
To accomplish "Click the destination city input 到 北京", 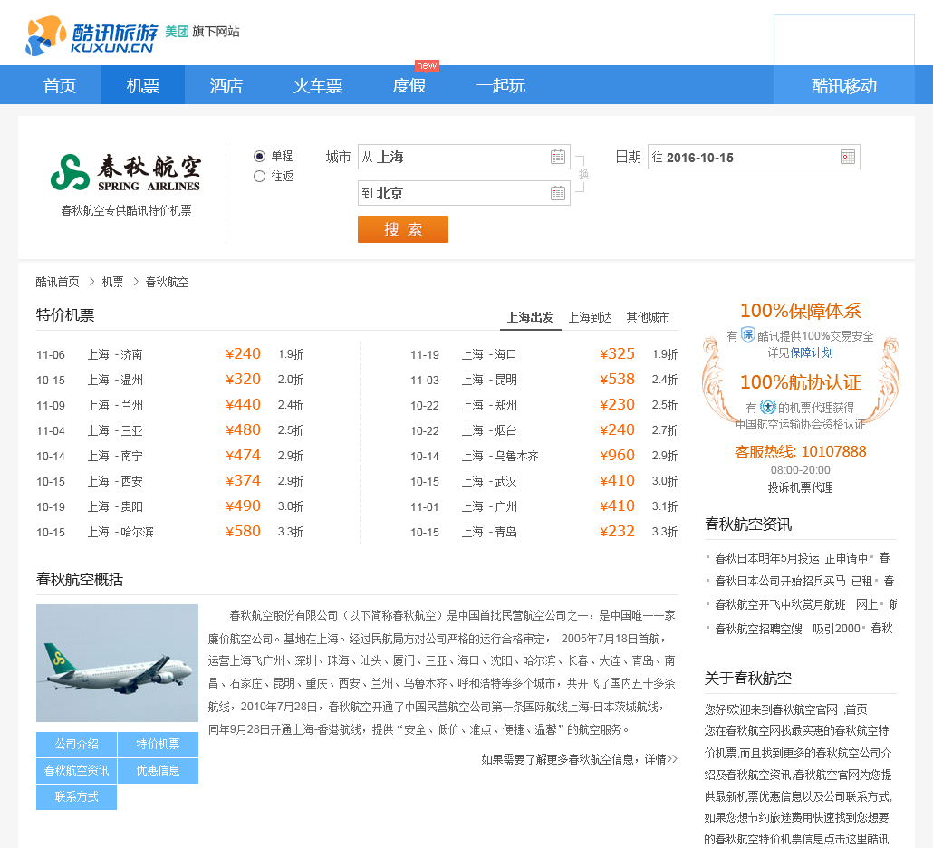I will 464,193.
